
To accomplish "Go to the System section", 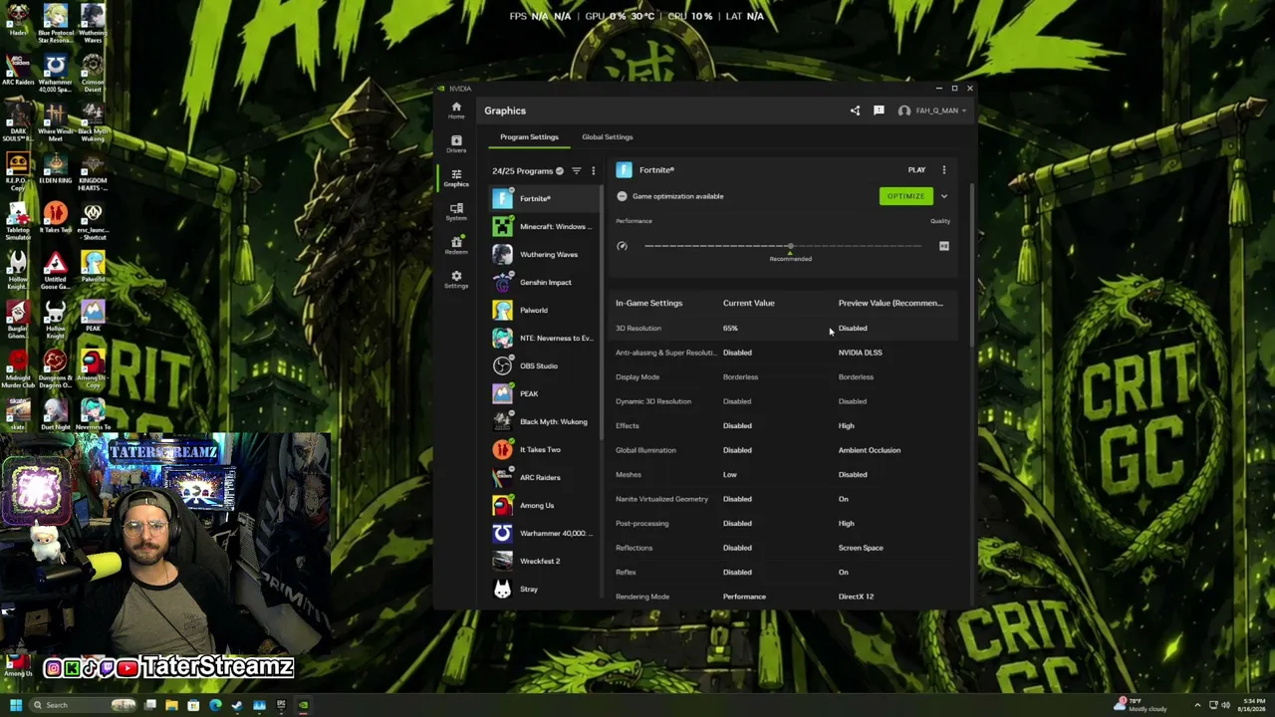I will (x=456, y=211).
